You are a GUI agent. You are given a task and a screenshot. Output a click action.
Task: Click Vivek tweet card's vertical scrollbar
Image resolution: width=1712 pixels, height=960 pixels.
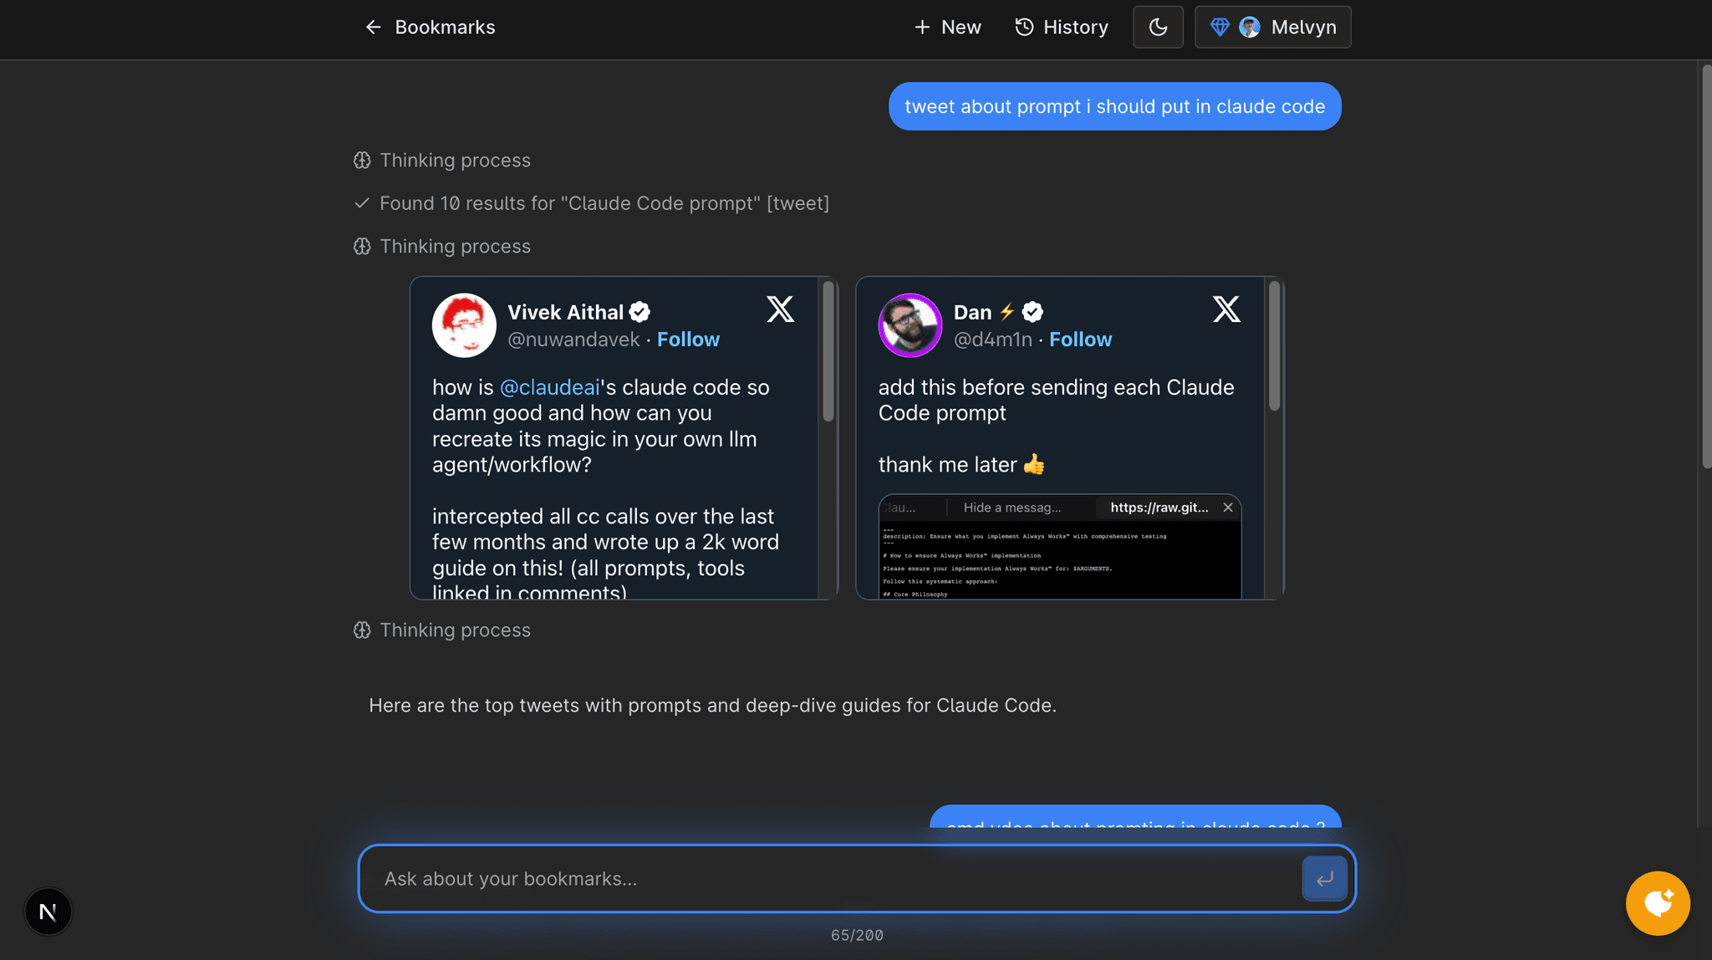[828, 351]
